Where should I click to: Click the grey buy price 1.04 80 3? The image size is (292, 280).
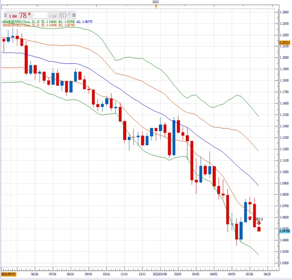pyautogui.click(x=60, y=15)
